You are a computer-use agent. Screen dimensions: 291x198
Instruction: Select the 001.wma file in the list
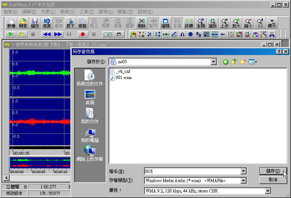tap(123, 78)
